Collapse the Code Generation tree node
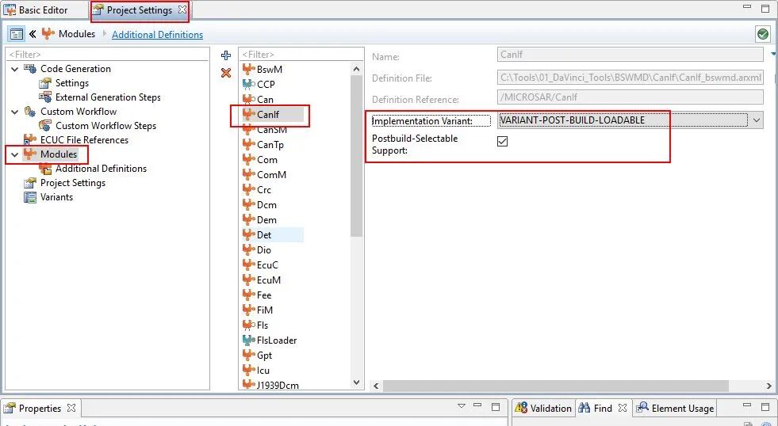Viewport: 778px width, 426px height. click(14, 70)
